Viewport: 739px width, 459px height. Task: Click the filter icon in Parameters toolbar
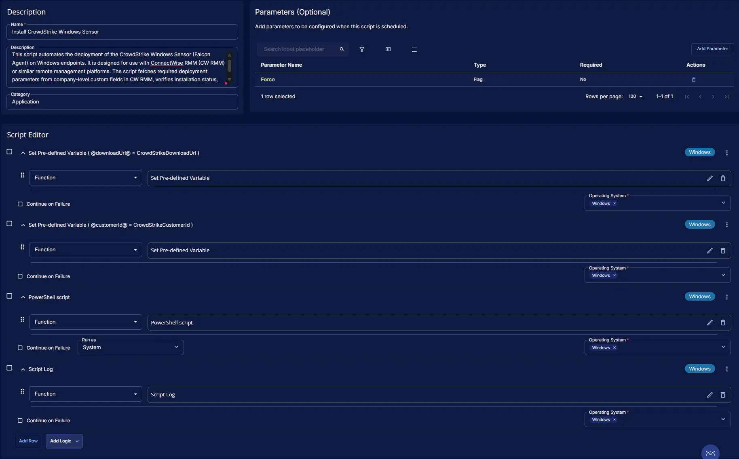[x=362, y=49]
